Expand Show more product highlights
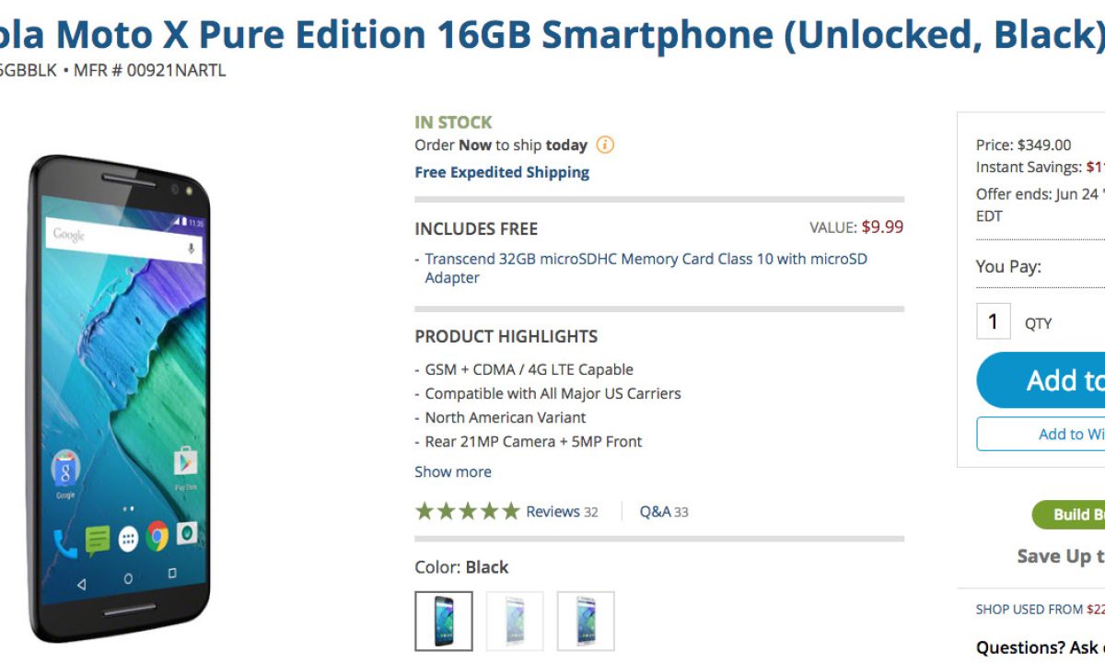This screenshot has width=1105, height=663. [x=453, y=471]
